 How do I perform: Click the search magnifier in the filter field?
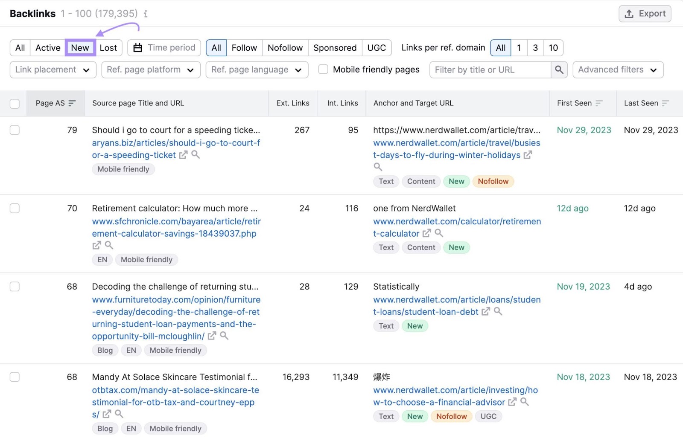tap(559, 70)
